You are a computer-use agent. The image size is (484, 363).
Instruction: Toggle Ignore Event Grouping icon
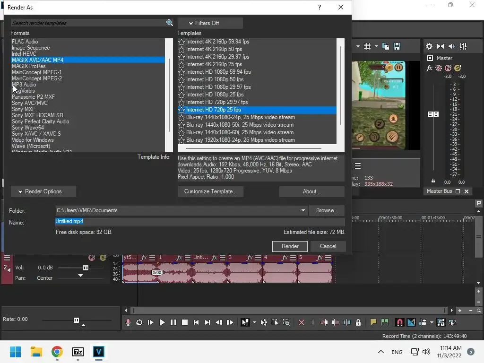[452, 322]
